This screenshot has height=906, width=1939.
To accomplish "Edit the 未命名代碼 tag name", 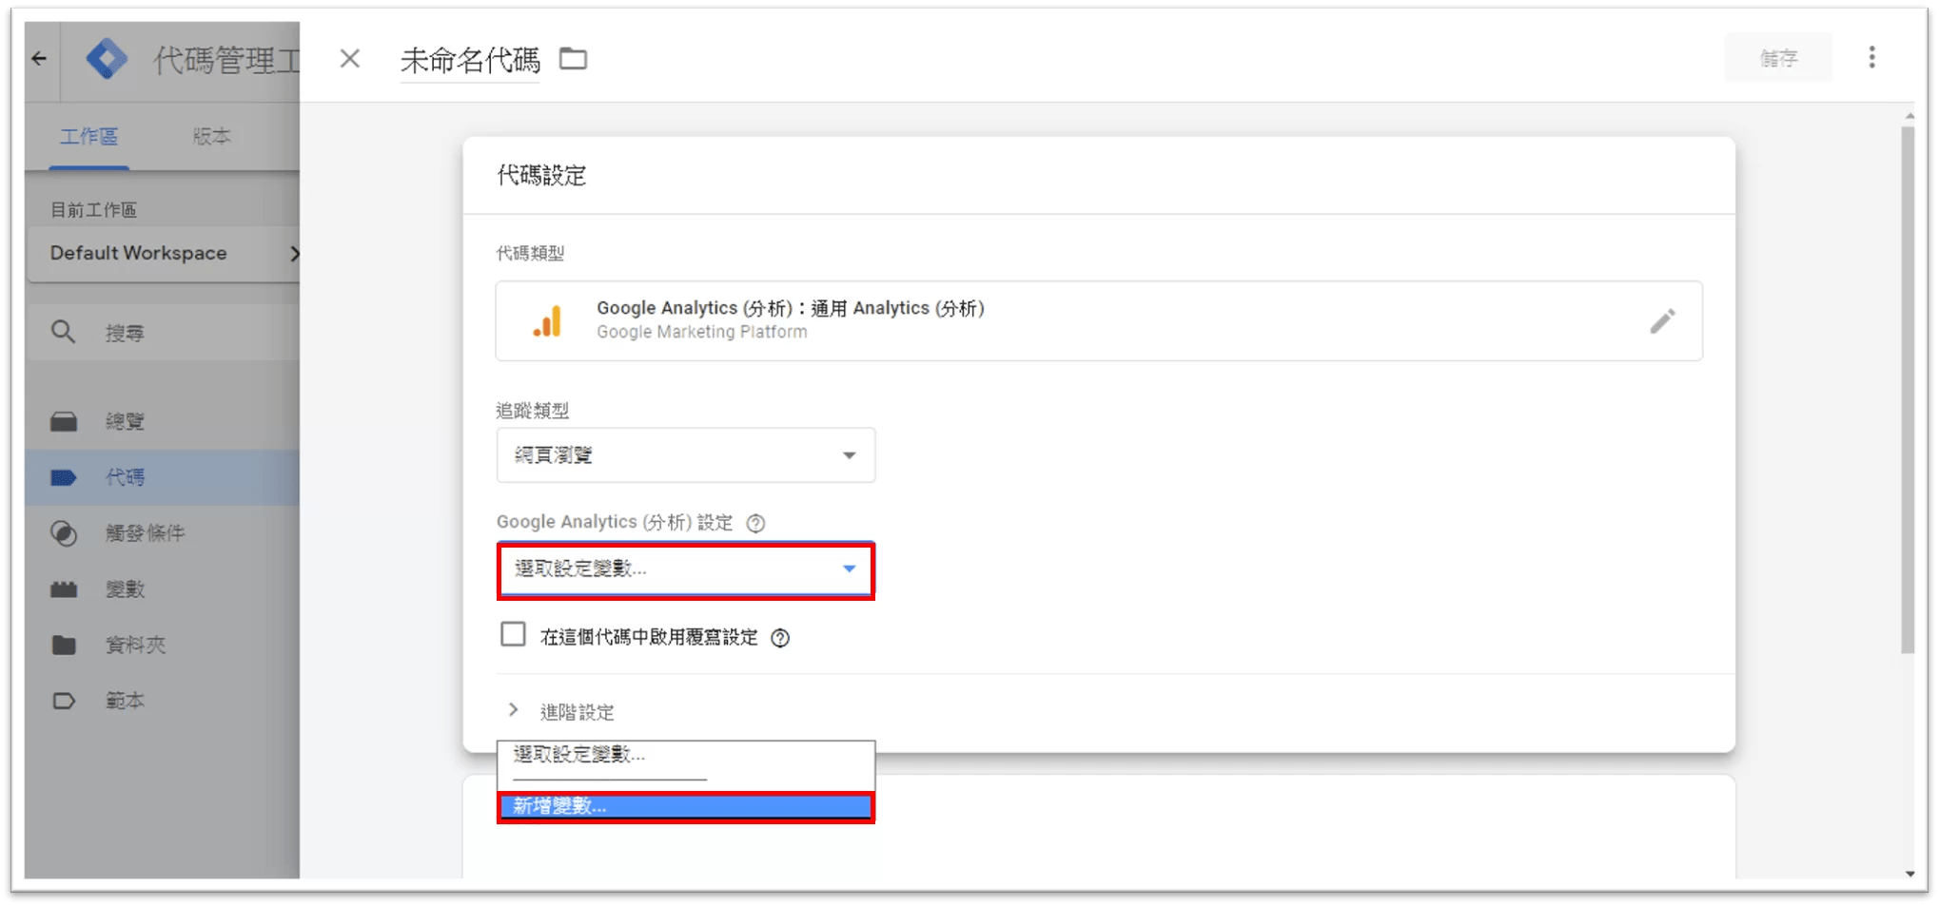I will (470, 60).
